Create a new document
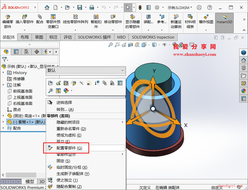The height and width of the screenshot is (190, 248). [56, 7]
